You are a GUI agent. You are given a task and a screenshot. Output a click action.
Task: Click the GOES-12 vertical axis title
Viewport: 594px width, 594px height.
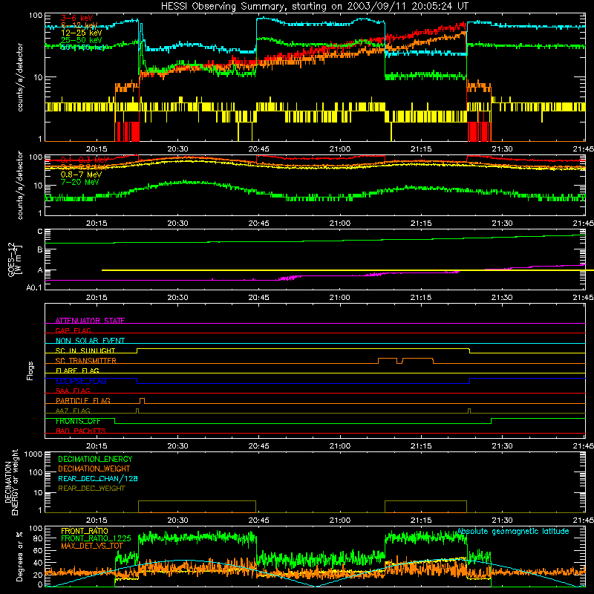pyautogui.click(x=15, y=259)
